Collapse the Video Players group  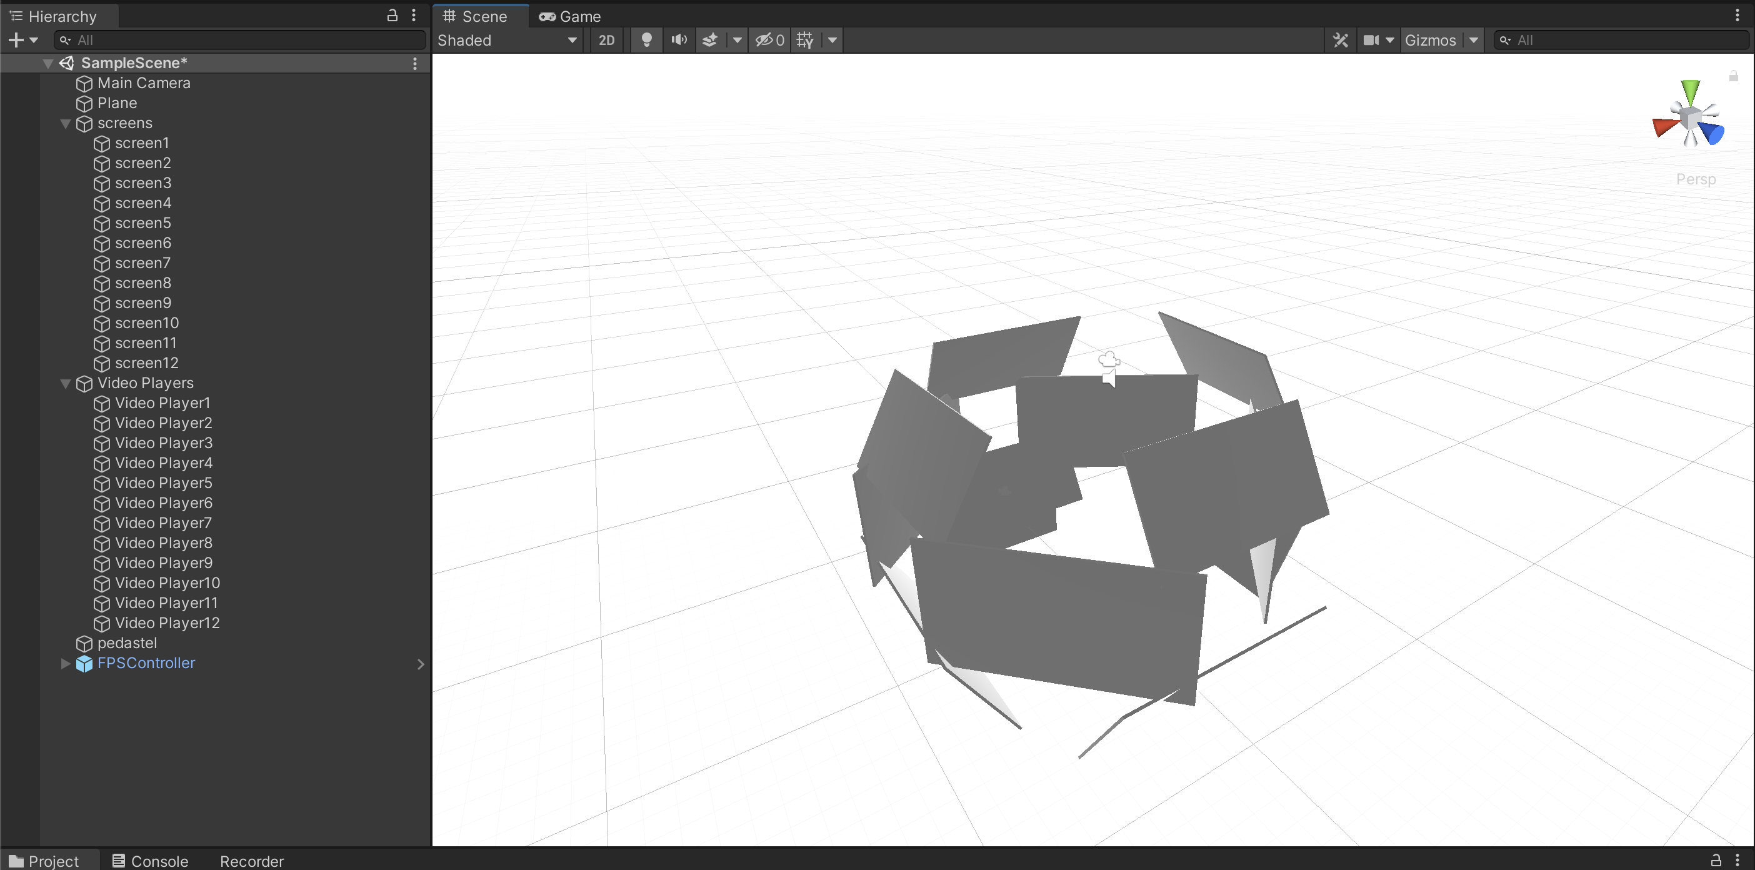(x=66, y=384)
